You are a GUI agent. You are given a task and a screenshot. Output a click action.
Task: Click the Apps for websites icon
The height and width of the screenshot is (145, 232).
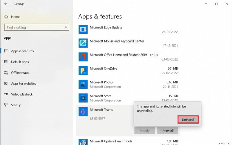pos(6,83)
